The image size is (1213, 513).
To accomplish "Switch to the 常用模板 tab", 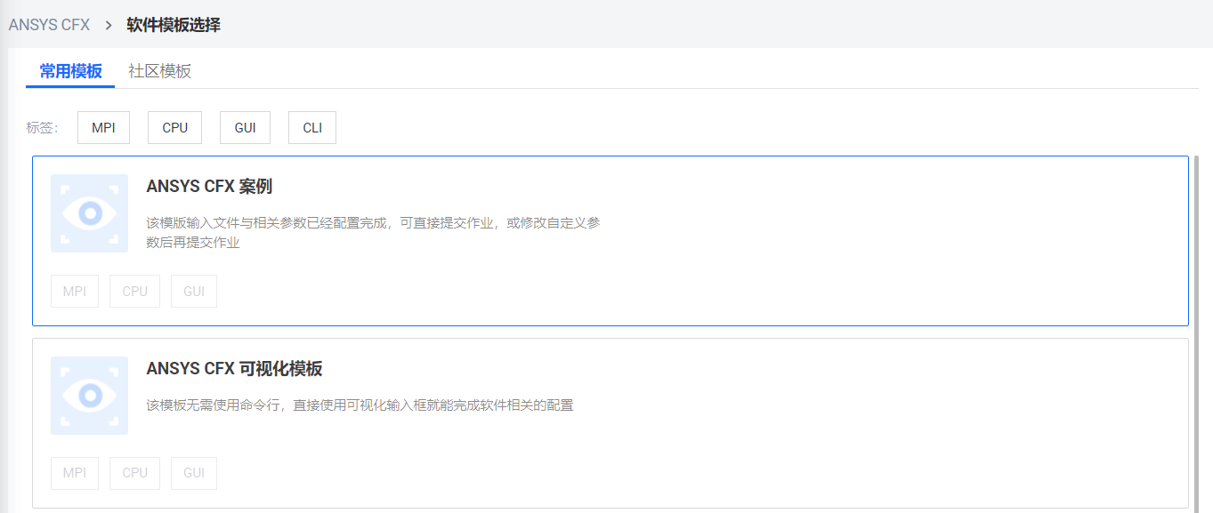I will pos(70,71).
